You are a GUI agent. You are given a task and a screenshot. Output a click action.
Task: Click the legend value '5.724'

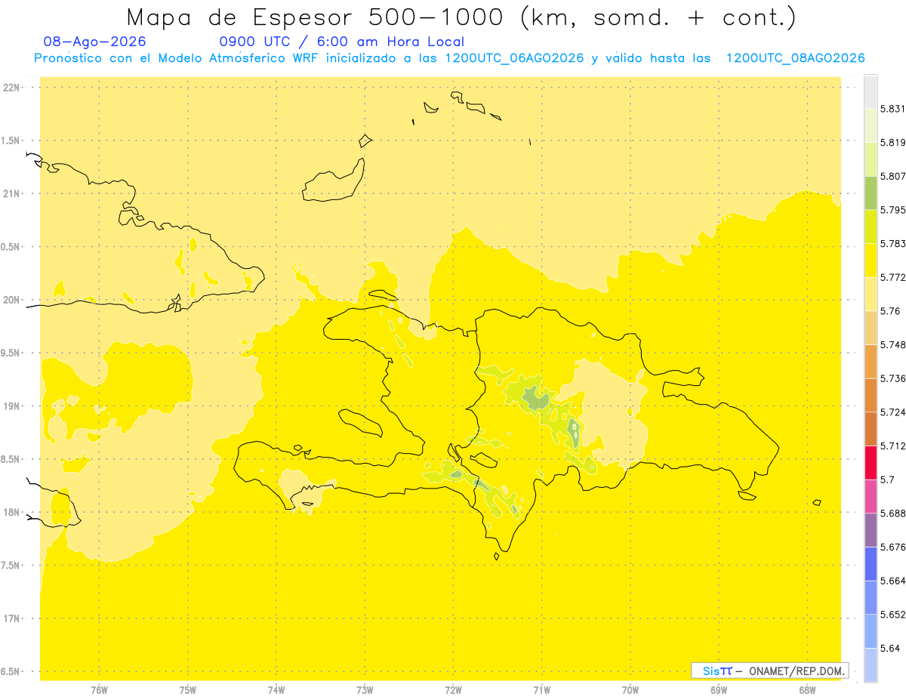[x=893, y=412]
